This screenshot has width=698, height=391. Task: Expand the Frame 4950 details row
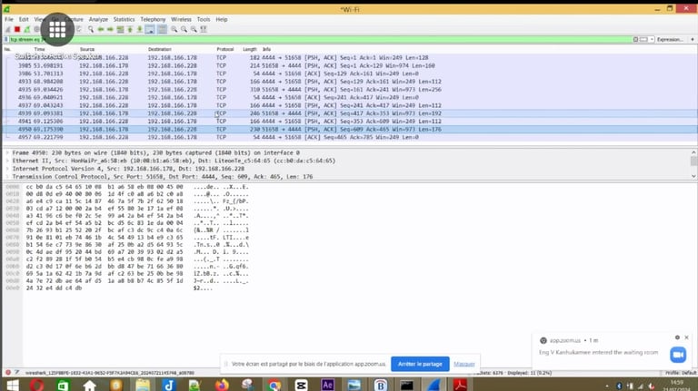[7, 152]
